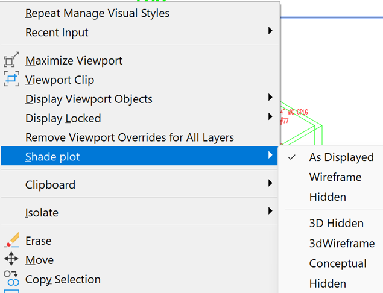Expand the Isolate submenu arrow

[270, 211]
